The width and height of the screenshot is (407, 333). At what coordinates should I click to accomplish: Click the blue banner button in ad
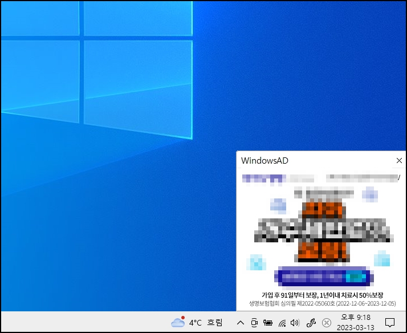[324, 277]
